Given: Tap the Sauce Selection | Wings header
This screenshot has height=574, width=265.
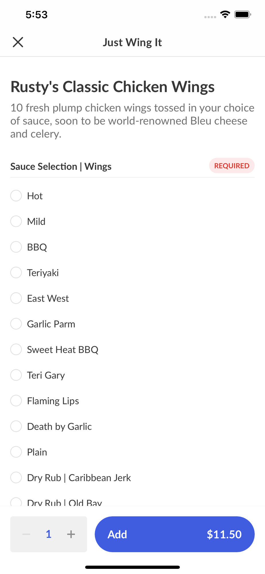Looking at the screenshot, I should click(x=61, y=166).
